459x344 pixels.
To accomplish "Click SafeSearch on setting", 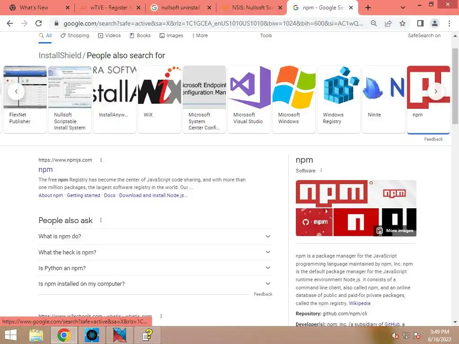I will point(424,35).
